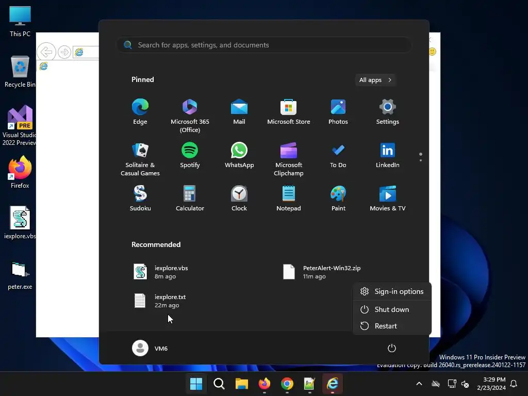Open the Clock app

tap(239, 199)
